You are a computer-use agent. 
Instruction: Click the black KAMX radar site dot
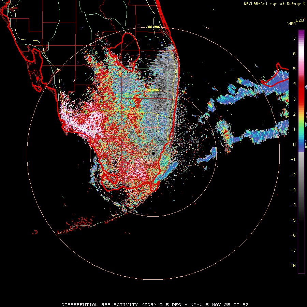tap(153, 153)
